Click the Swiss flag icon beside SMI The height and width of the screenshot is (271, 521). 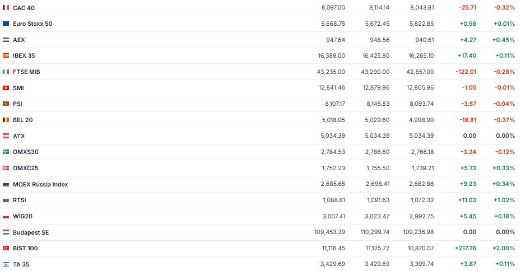pyautogui.click(x=6, y=88)
